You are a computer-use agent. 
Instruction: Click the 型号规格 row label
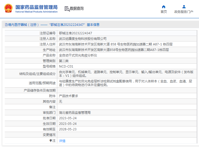49,67
